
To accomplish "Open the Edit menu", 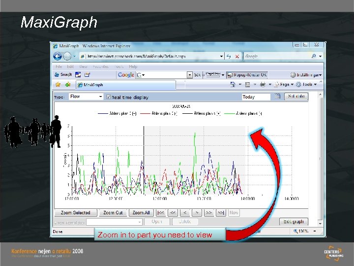I will coord(70,66).
